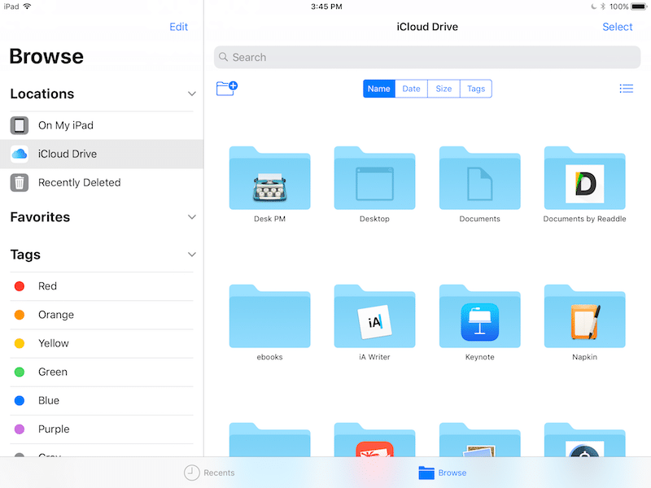
Task: Switch to list view layout
Action: tap(626, 89)
